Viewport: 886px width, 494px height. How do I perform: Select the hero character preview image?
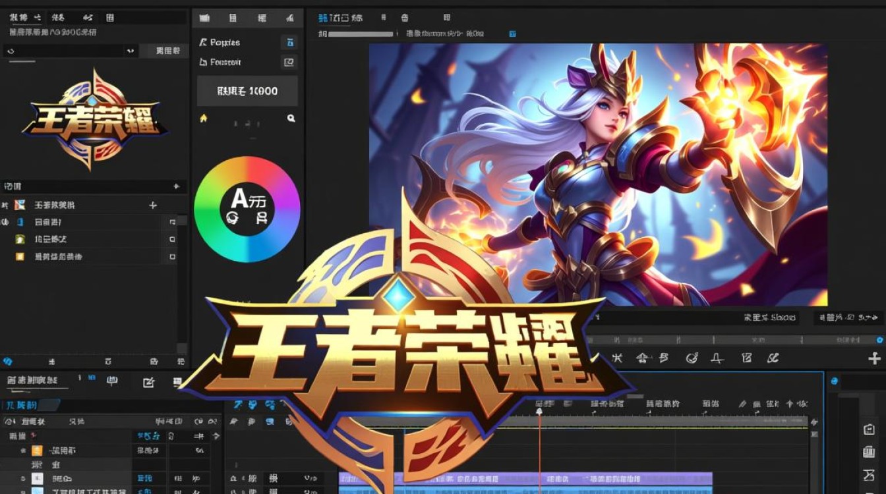[598, 175]
